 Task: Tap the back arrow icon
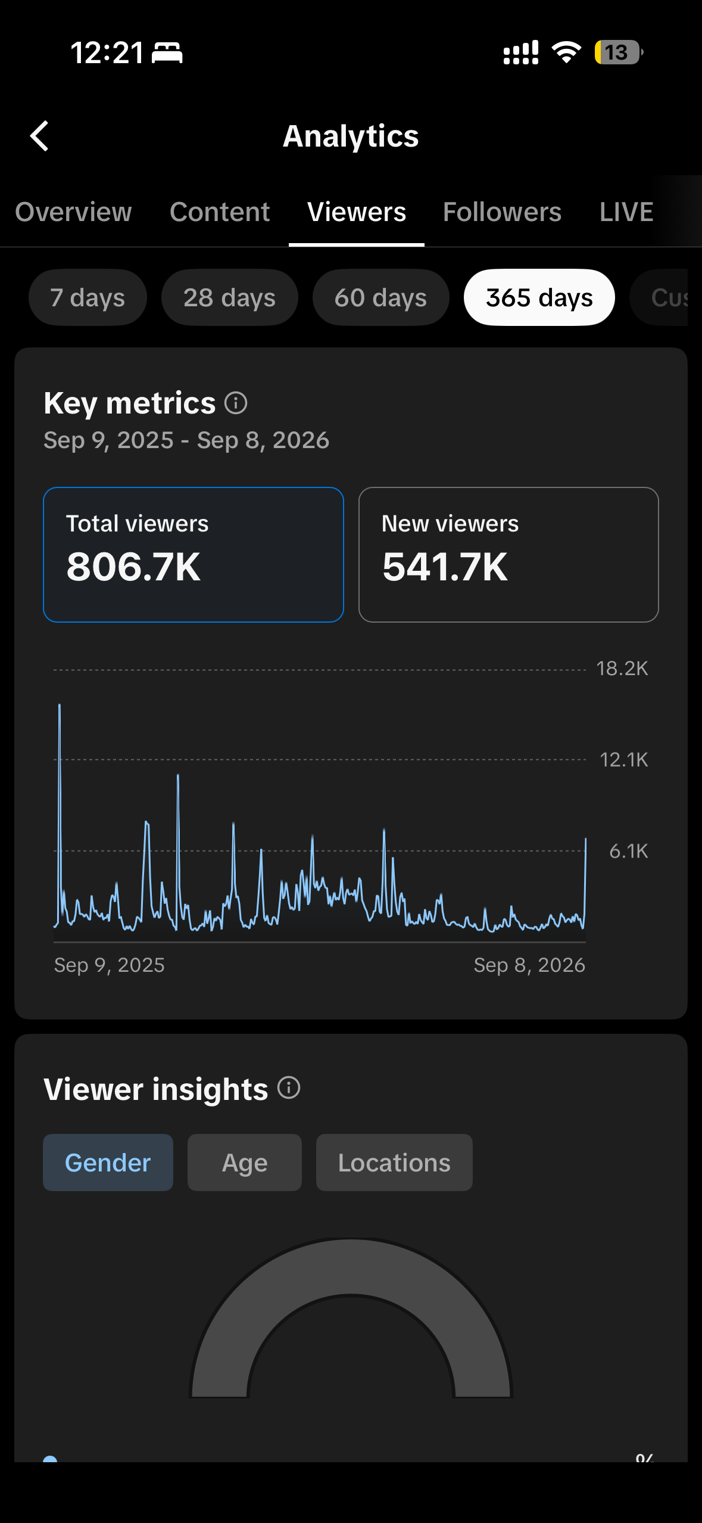click(x=39, y=136)
